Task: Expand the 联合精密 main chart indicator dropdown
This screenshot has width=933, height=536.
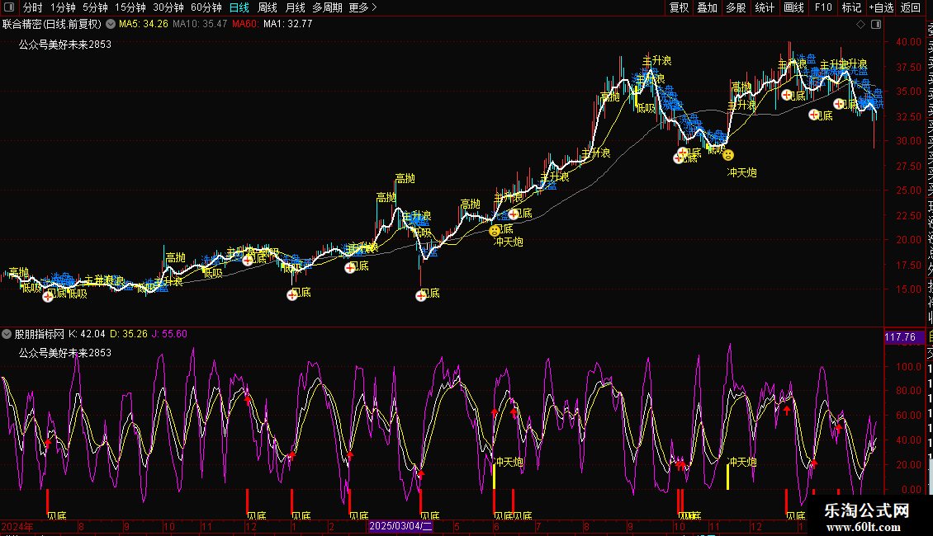Action: tap(111, 24)
